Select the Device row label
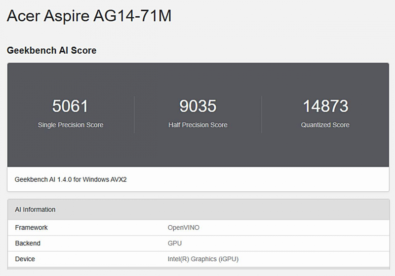Viewport: 395px width, 276px height. pyautogui.click(x=25, y=259)
